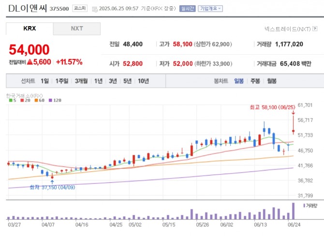
Task: Click the latest red candlestick on the chart
Action: (293, 125)
